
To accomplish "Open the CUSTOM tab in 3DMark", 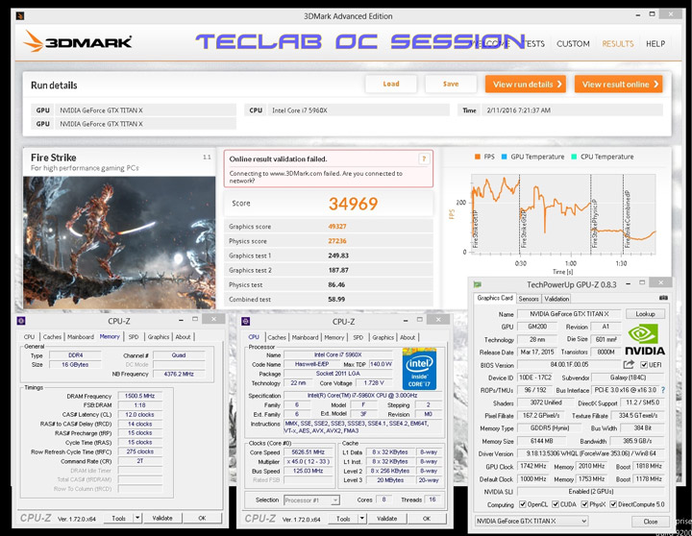I will (x=573, y=43).
